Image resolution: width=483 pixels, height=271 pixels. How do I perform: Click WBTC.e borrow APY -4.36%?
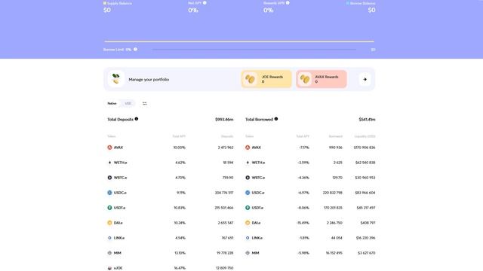(x=303, y=178)
